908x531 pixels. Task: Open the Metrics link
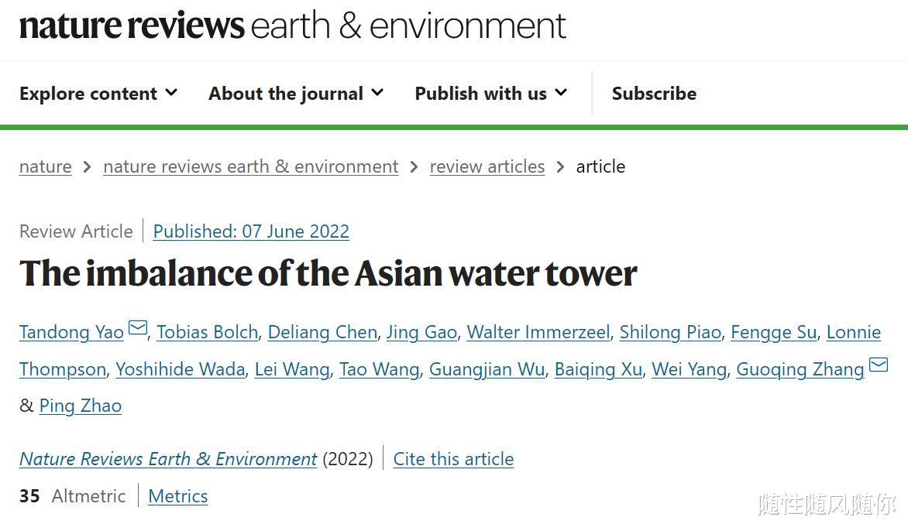point(177,496)
